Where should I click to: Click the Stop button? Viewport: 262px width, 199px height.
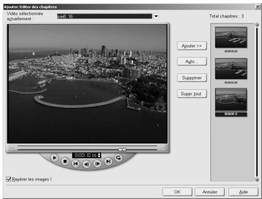(65, 161)
